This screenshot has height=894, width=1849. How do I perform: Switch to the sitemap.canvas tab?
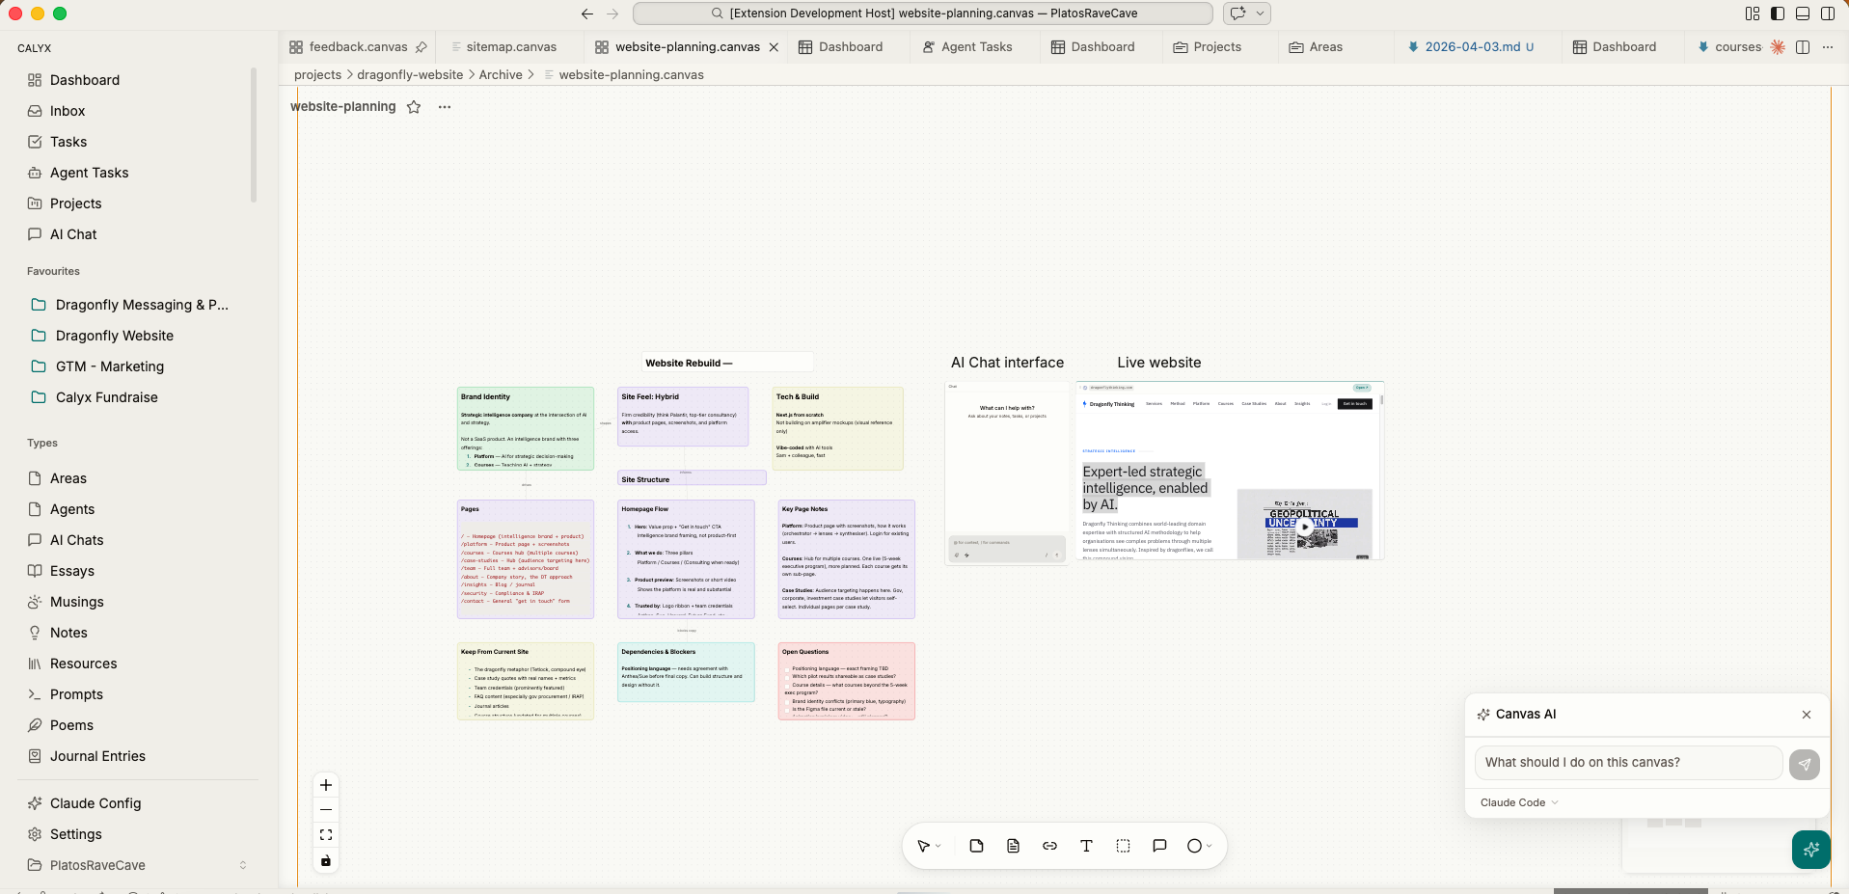coord(511,47)
